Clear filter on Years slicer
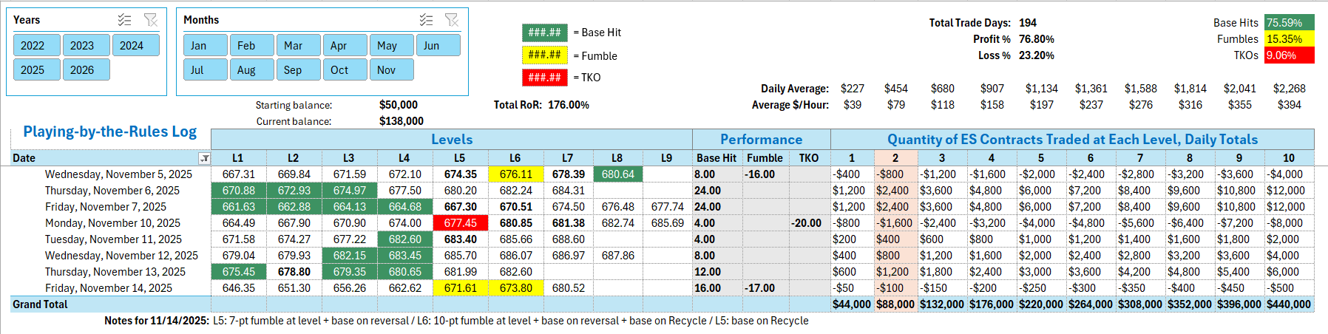1328x334 pixels. tap(151, 20)
